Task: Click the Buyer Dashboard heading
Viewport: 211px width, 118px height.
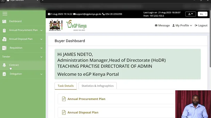Action: pos(70,41)
